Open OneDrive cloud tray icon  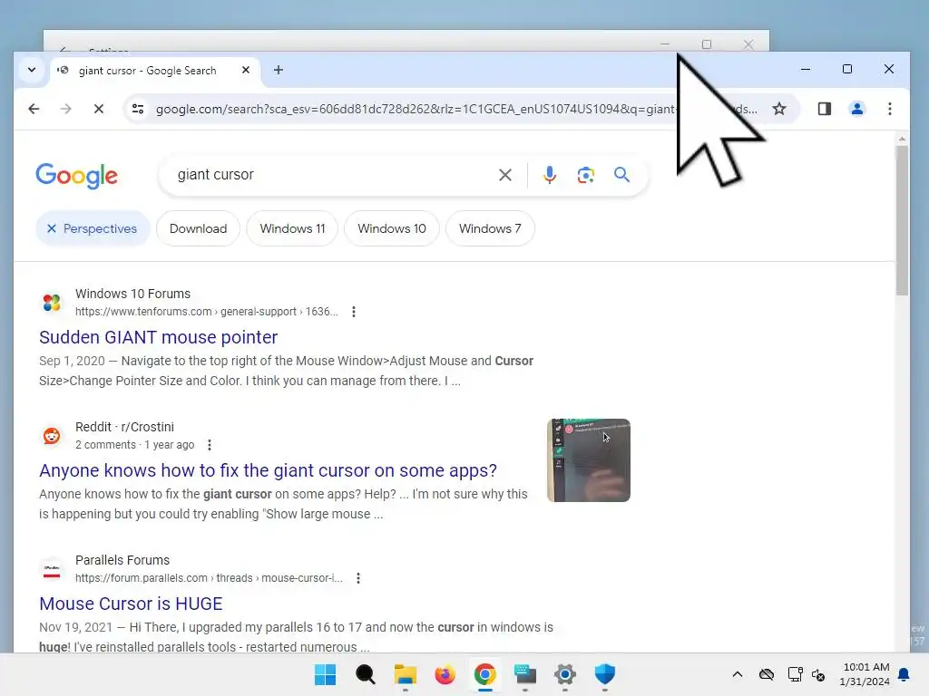766,674
